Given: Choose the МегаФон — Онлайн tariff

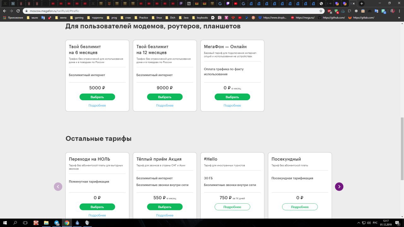Looking at the screenshot, I should (x=232, y=97).
